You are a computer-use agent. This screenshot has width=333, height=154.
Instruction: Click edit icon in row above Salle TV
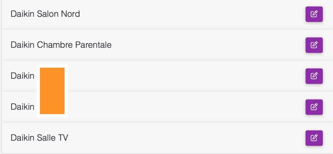314,107
